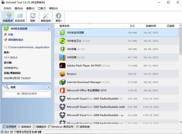The width and height of the screenshot is (182, 134).
Task: Click the 卸载 uninstall link
Action: (x=11, y=35)
